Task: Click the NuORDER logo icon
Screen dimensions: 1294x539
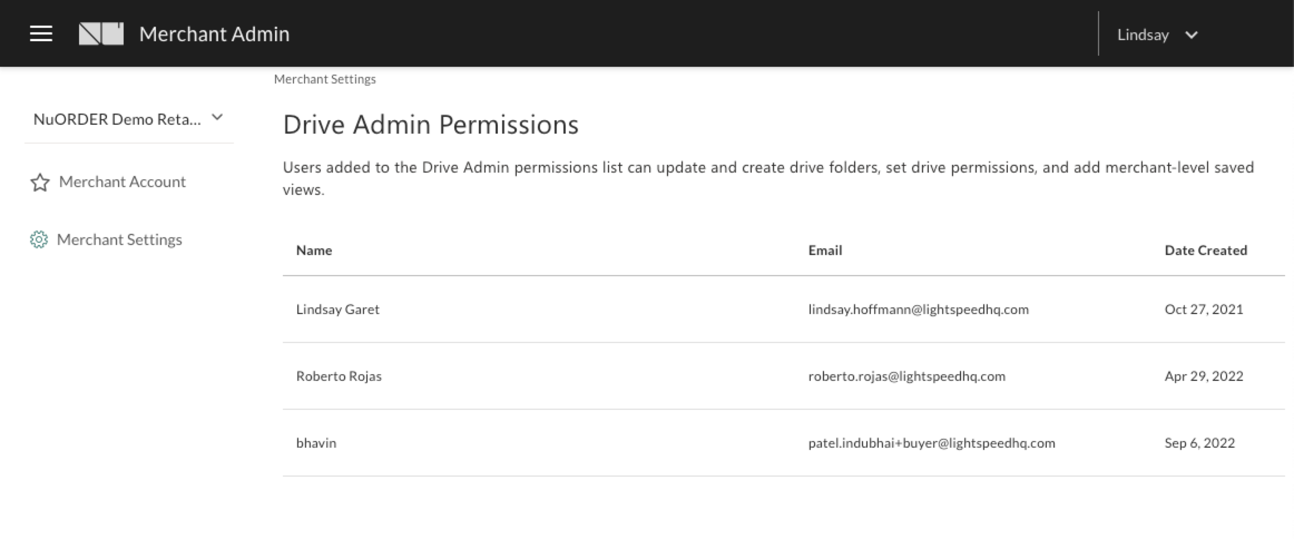Action: click(101, 34)
